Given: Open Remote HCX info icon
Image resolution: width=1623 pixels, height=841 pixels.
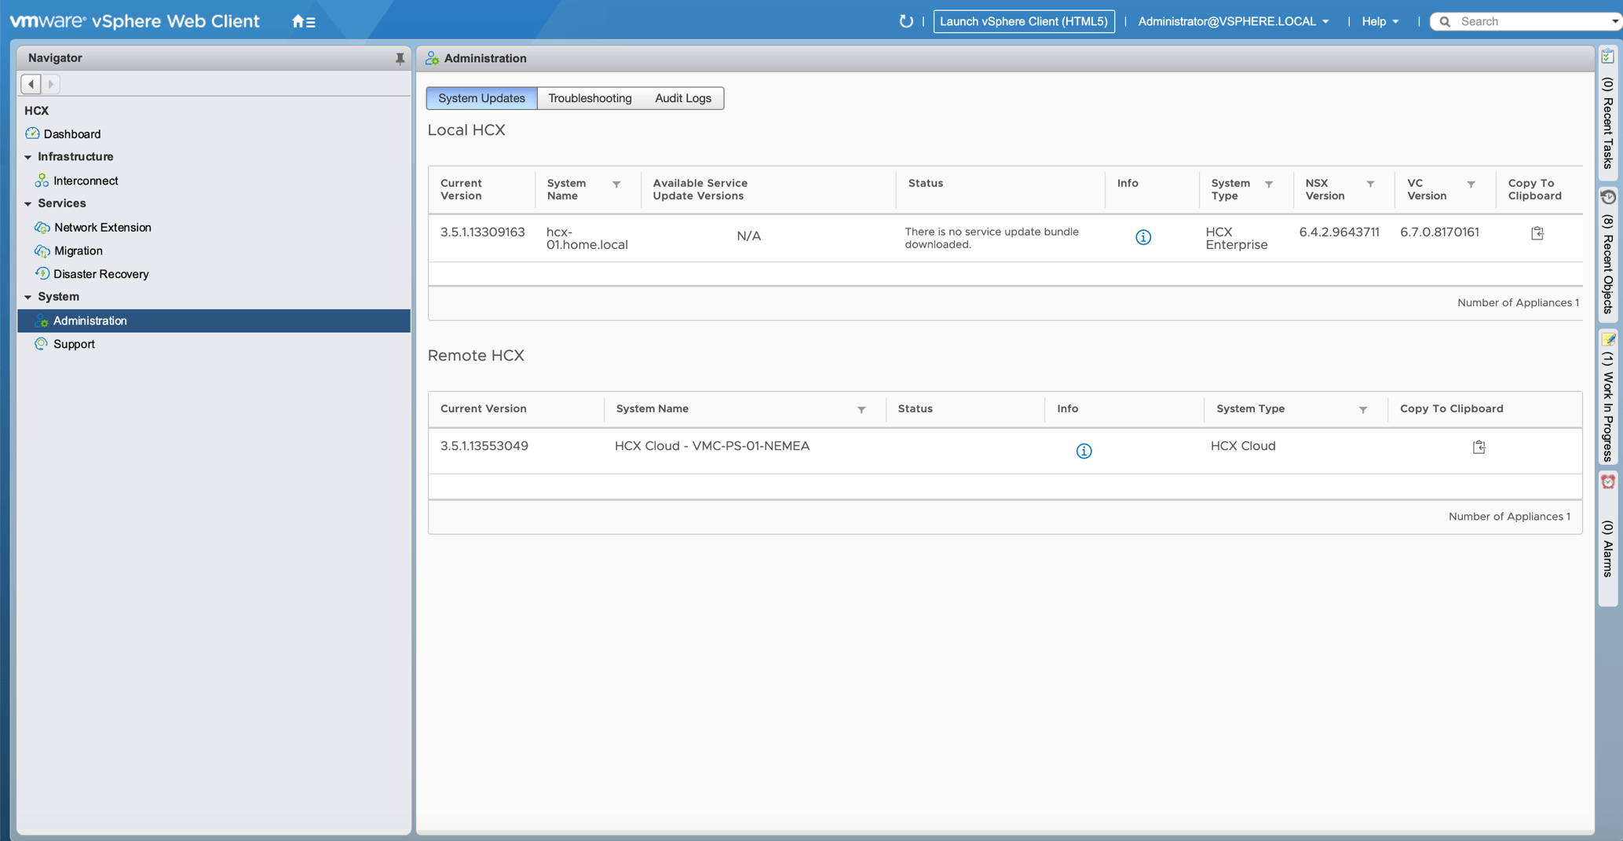Looking at the screenshot, I should click(1083, 451).
